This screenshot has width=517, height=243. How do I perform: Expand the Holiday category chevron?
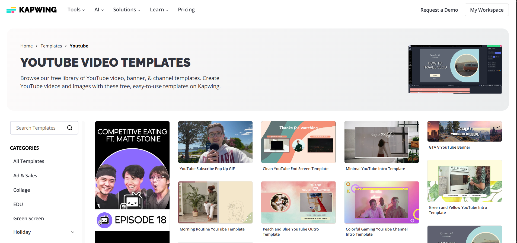click(x=73, y=232)
